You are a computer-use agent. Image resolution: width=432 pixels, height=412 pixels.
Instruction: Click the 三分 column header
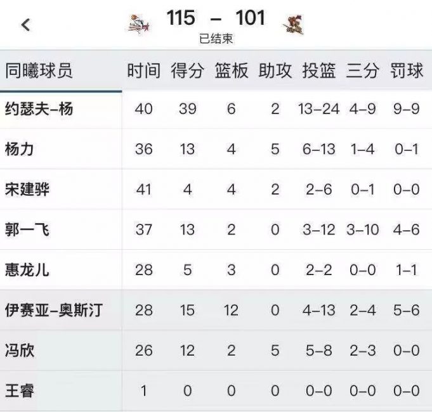pyautogui.click(x=363, y=70)
